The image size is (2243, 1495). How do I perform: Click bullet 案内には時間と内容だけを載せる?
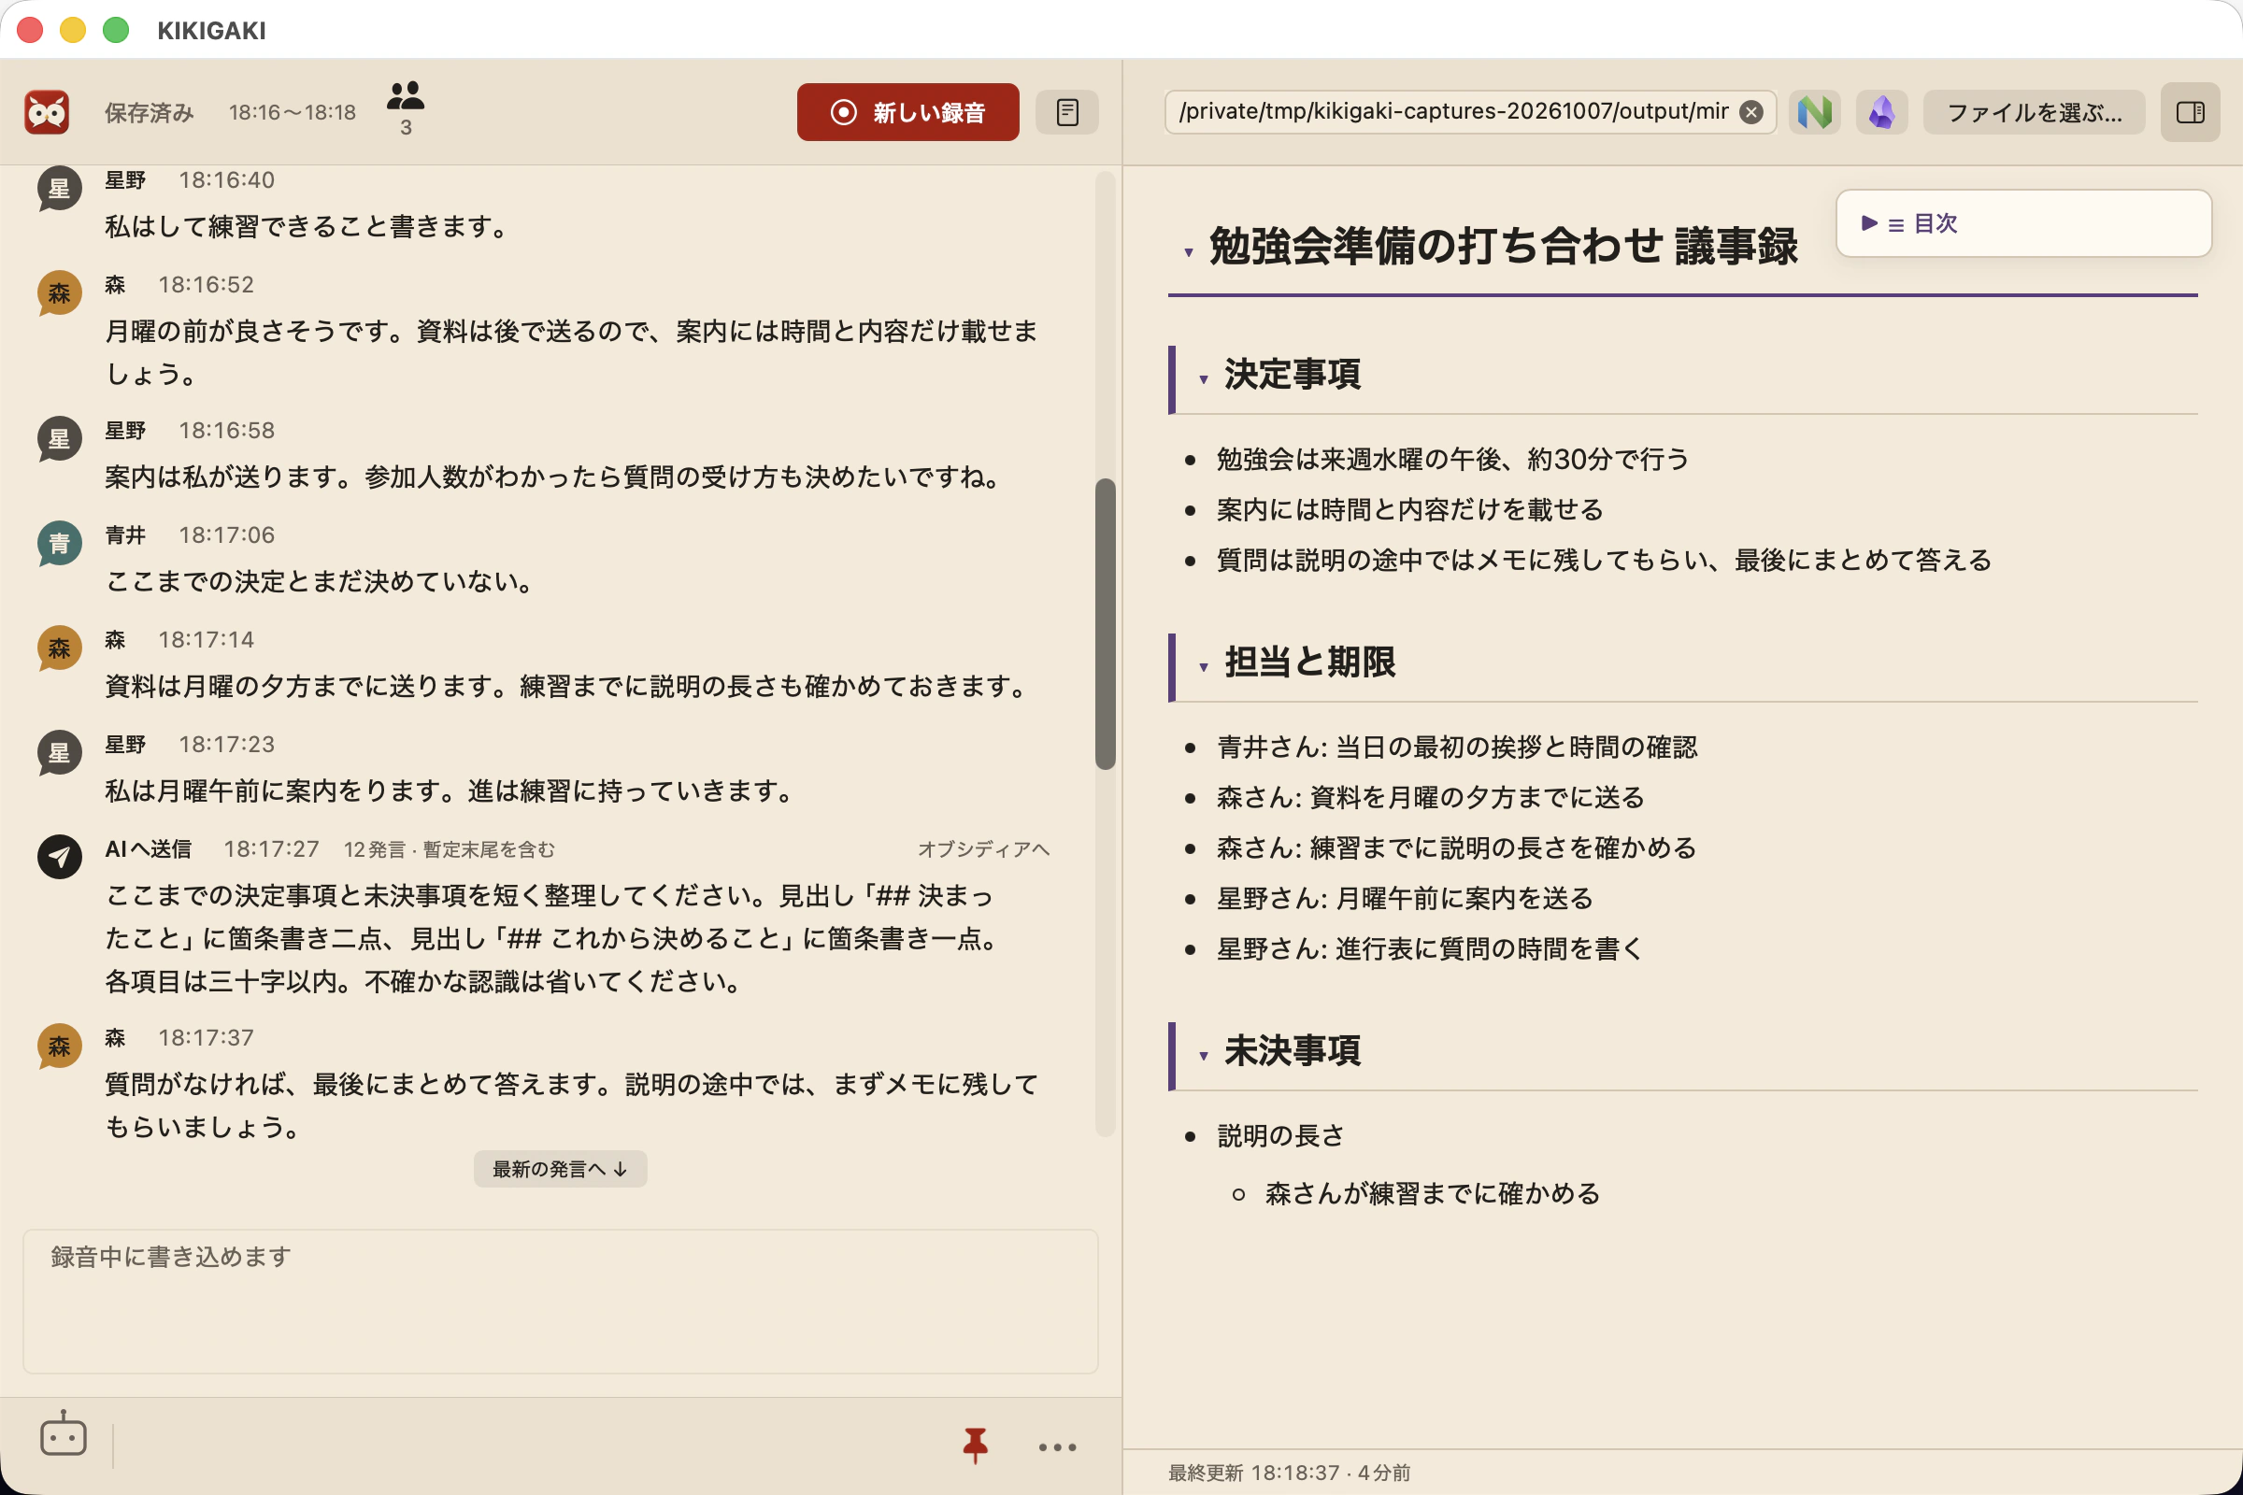pos(1409,510)
